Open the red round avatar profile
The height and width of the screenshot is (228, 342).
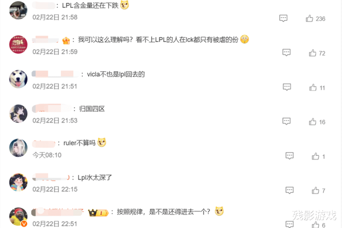tap(19, 45)
